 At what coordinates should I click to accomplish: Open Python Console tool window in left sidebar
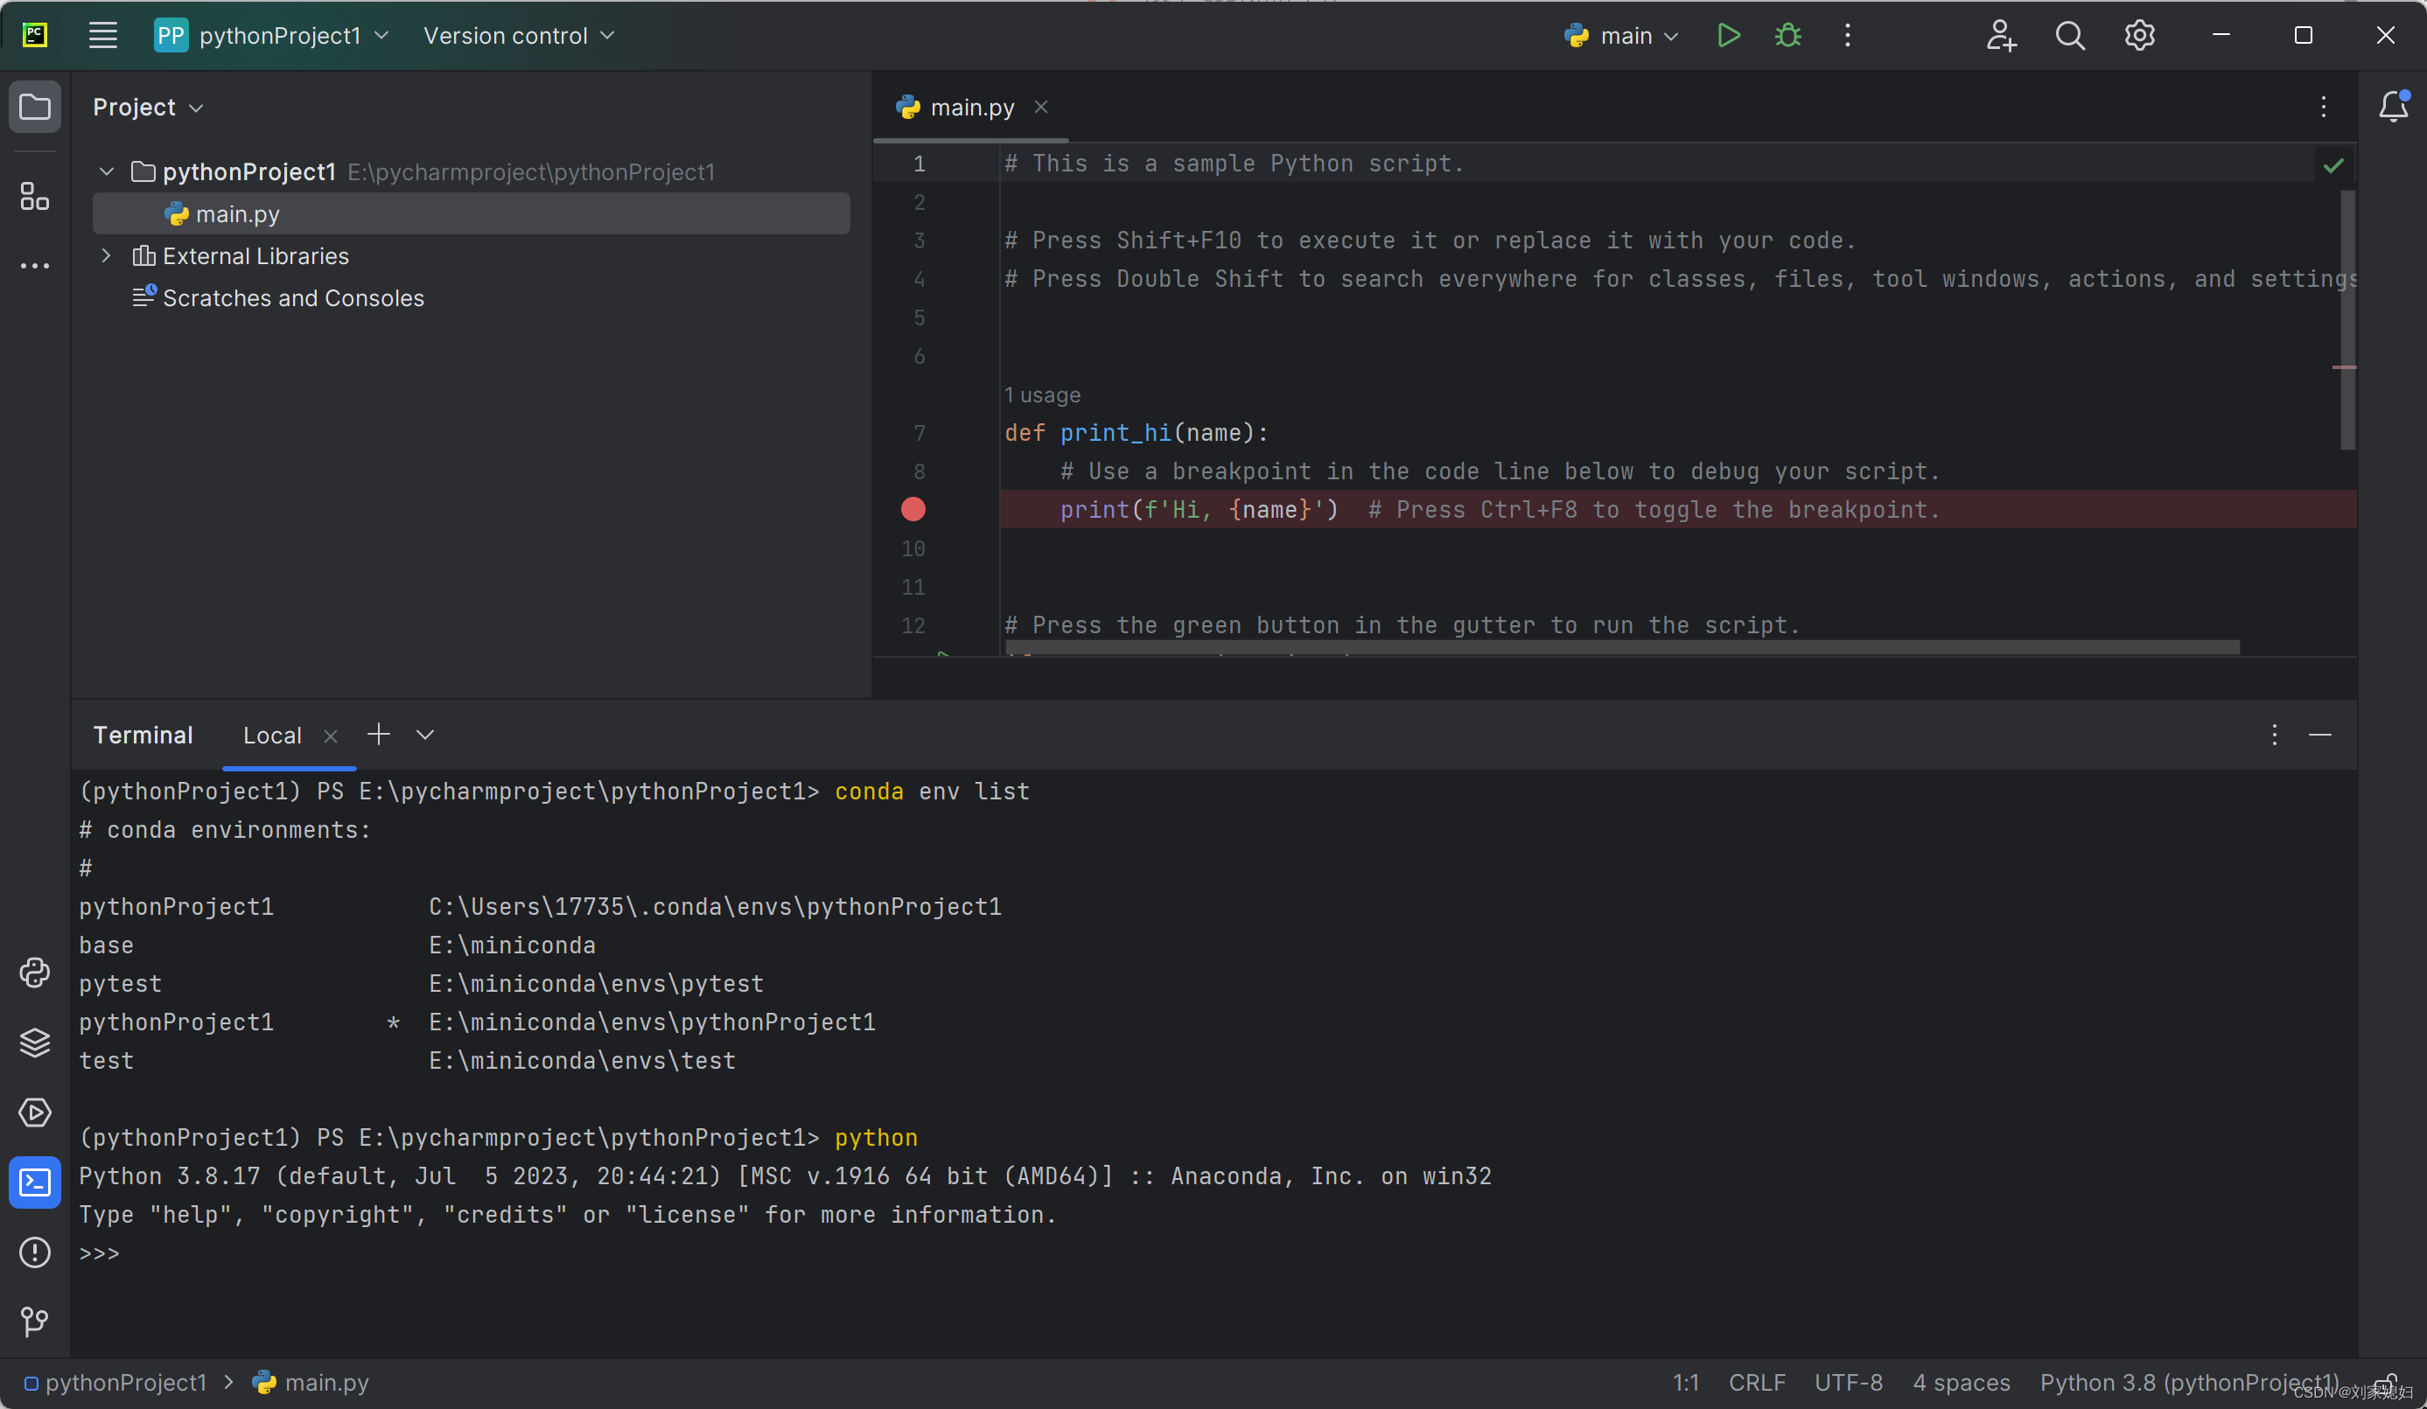tap(35, 973)
